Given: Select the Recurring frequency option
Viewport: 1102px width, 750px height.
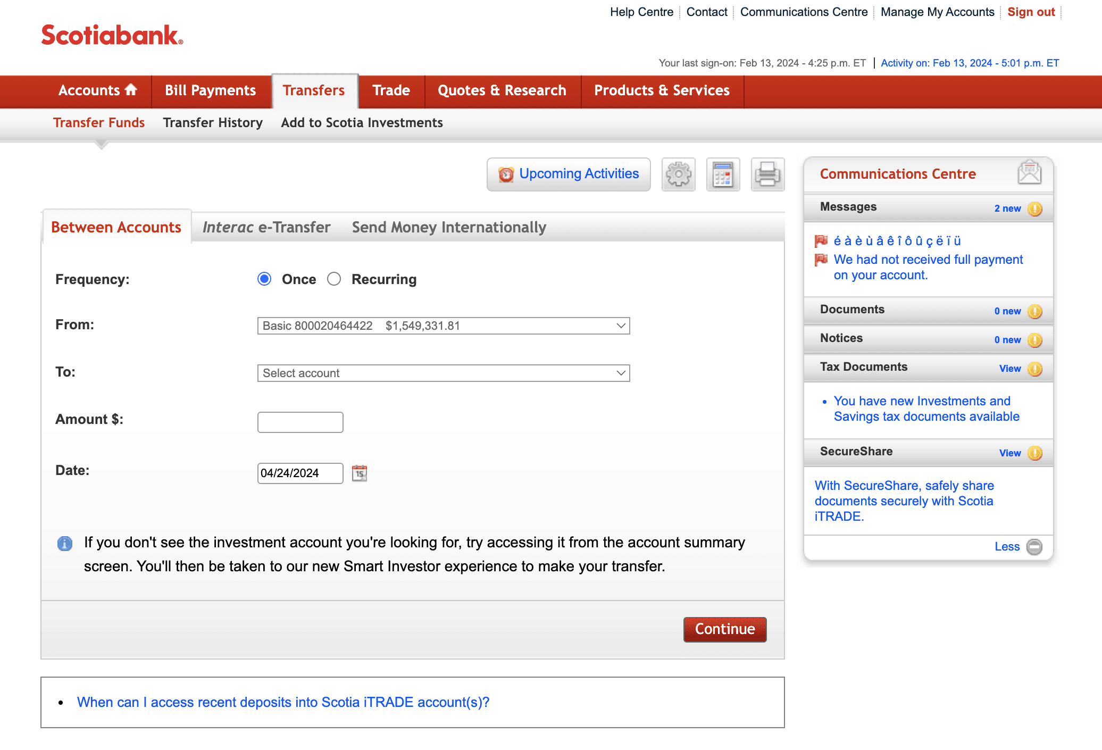Looking at the screenshot, I should [x=334, y=279].
